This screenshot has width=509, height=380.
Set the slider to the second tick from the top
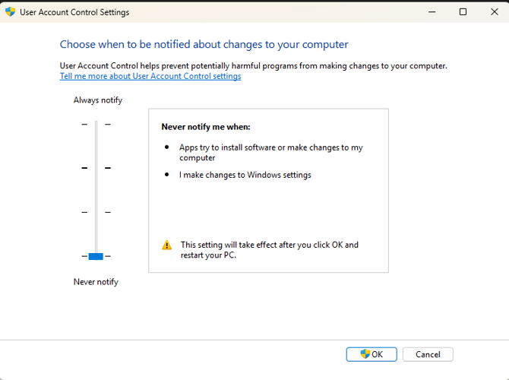point(96,168)
